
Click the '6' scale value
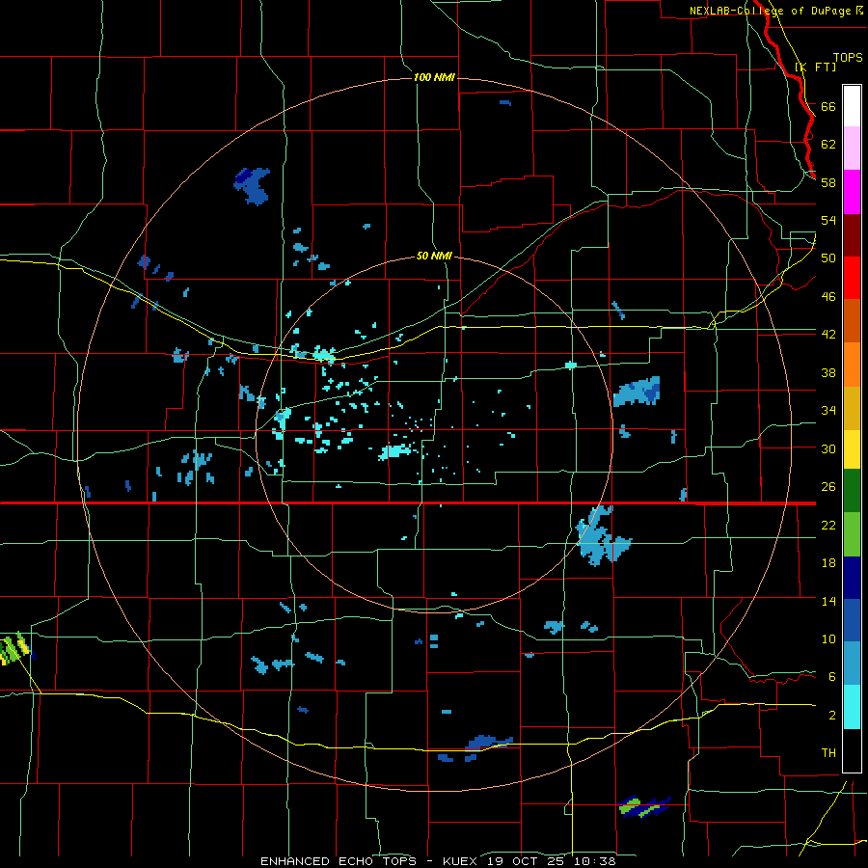[832, 676]
